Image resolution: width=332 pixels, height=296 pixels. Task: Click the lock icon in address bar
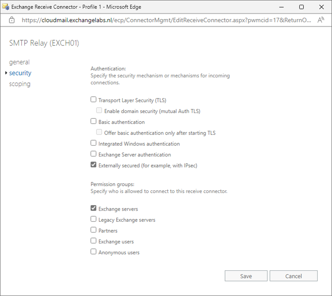pyautogui.click(x=12, y=20)
